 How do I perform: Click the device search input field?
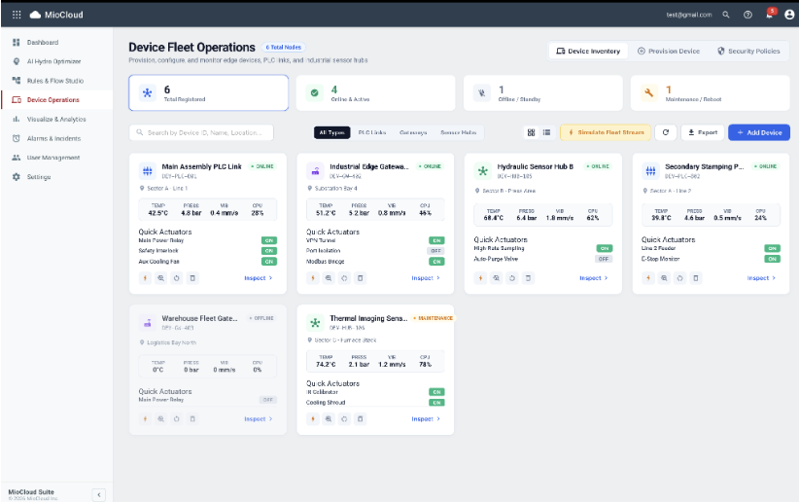point(201,132)
